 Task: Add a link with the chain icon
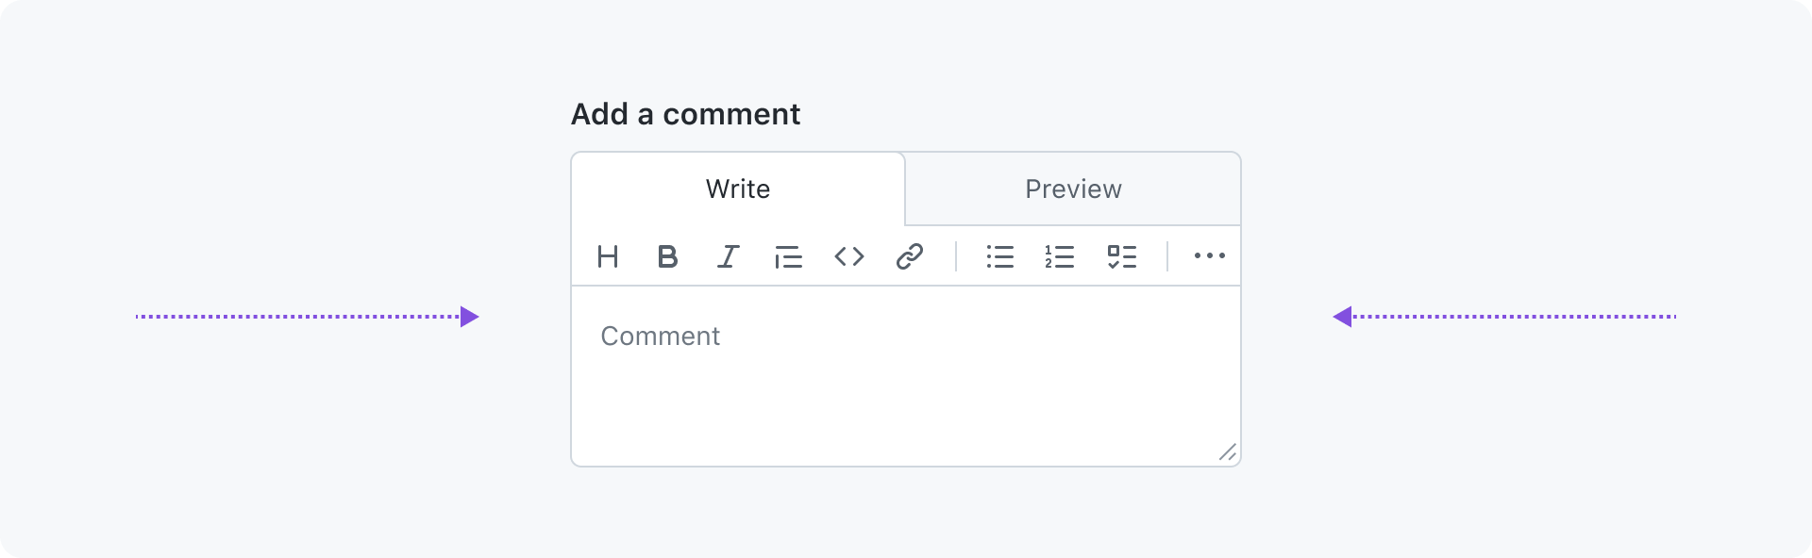coord(909,256)
